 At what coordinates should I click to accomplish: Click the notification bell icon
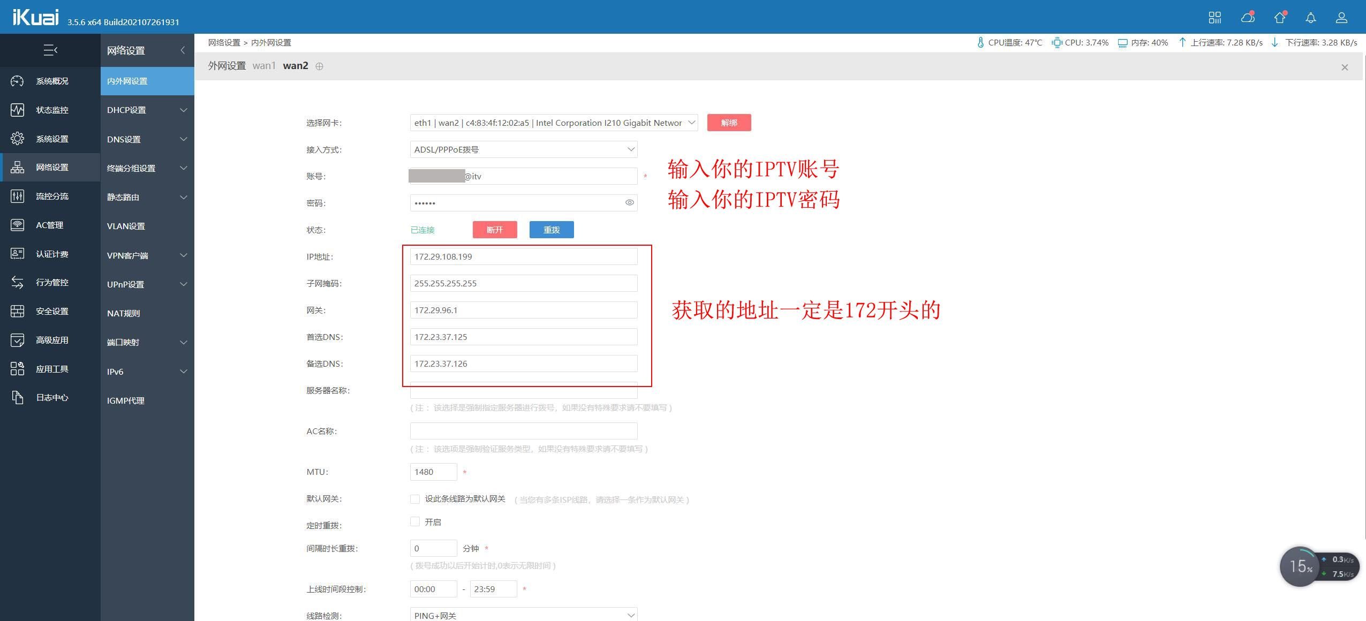pos(1310,18)
